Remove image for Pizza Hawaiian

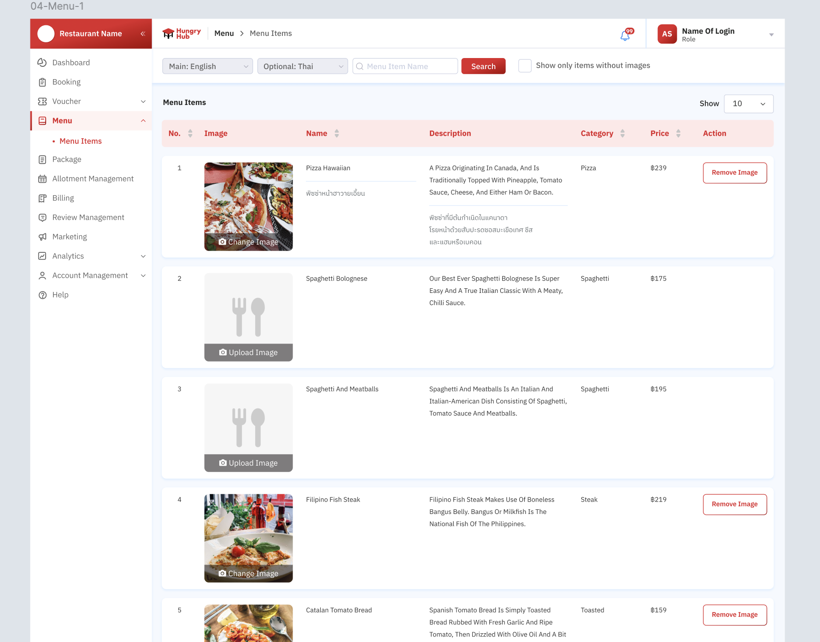734,173
